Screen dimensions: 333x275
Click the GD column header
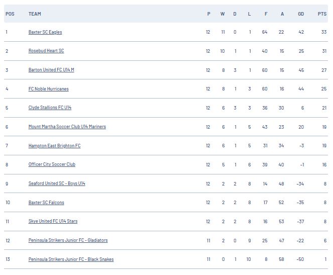pyautogui.click(x=301, y=14)
